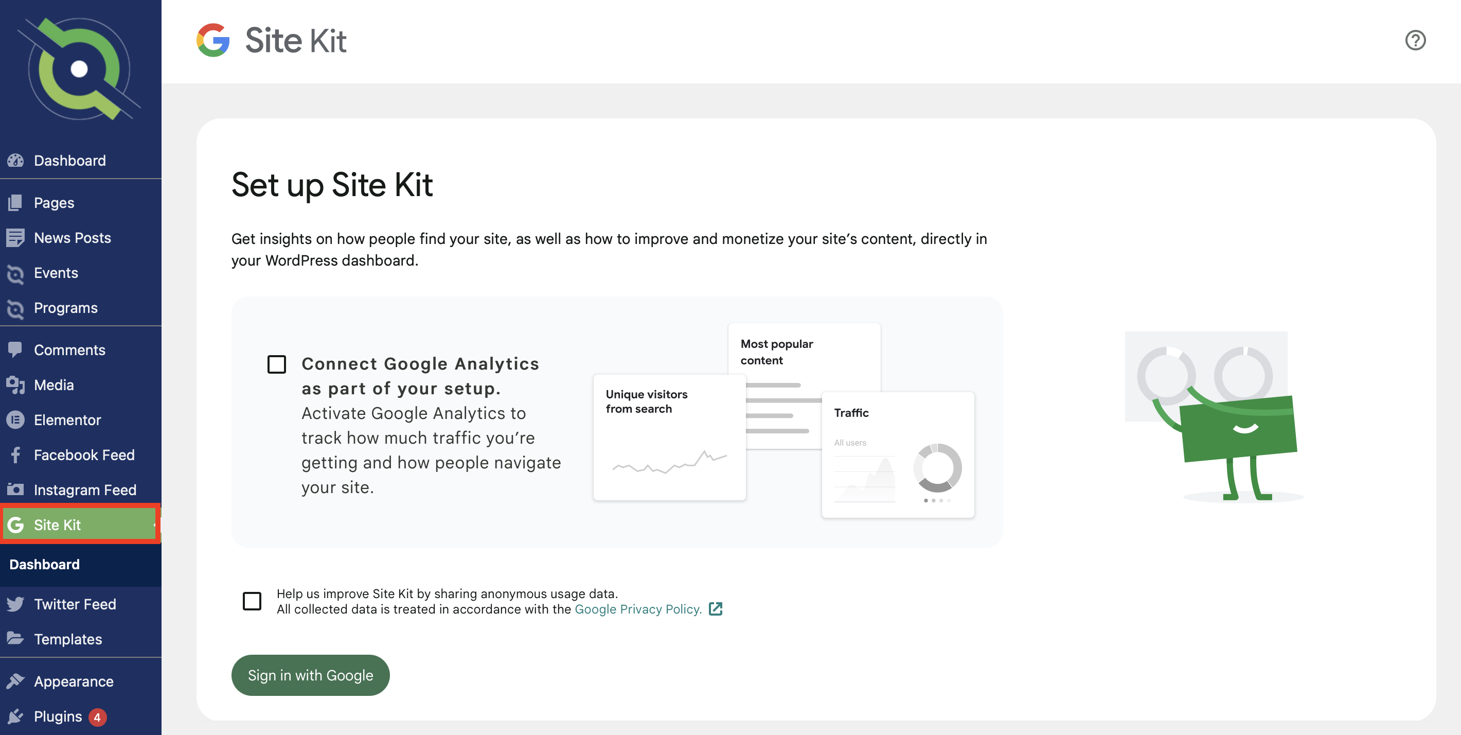Click the external link icon after Privacy Policy
Viewport: 1461px width, 735px height.
[x=716, y=609]
